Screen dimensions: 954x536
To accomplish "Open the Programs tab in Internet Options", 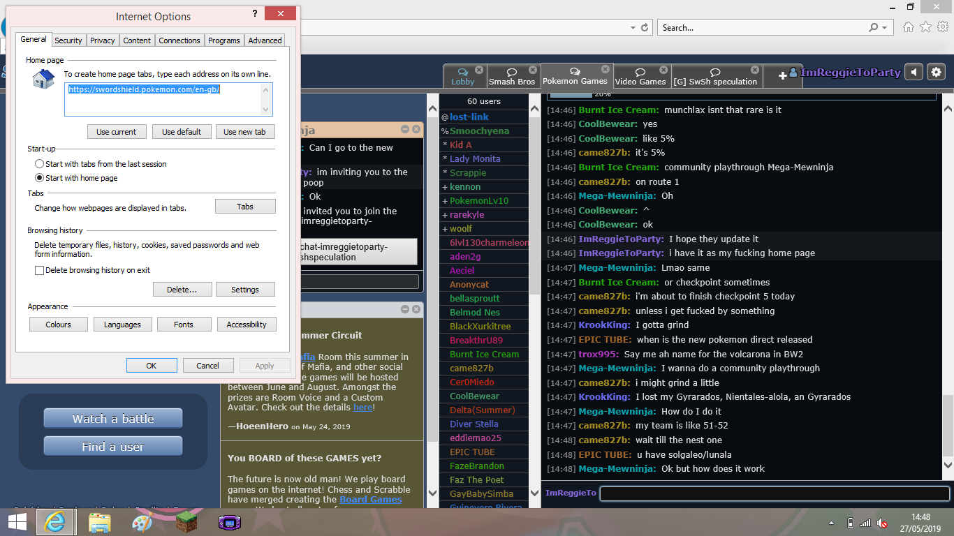I will [224, 40].
